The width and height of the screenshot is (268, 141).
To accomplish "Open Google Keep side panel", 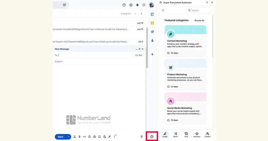I will tap(152, 23).
